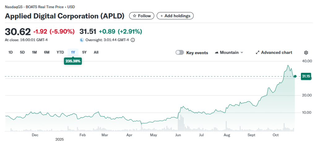The height and width of the screenshot is (145, 317).
Task: Open chart settings gear icon
Action: click(x=306, y=53)
